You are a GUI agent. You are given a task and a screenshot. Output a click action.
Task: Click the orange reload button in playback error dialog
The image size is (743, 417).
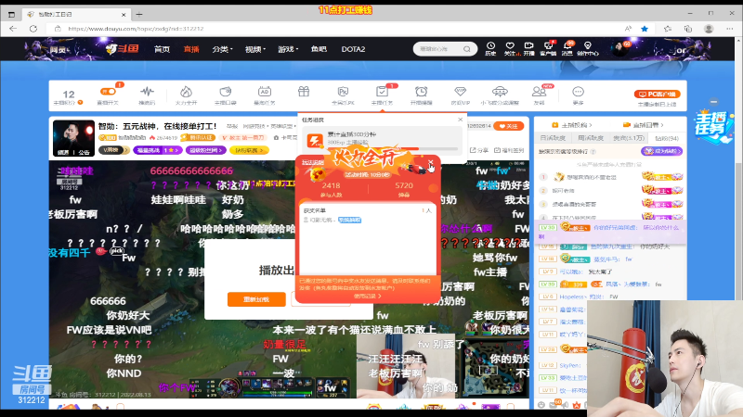(256, 299)
